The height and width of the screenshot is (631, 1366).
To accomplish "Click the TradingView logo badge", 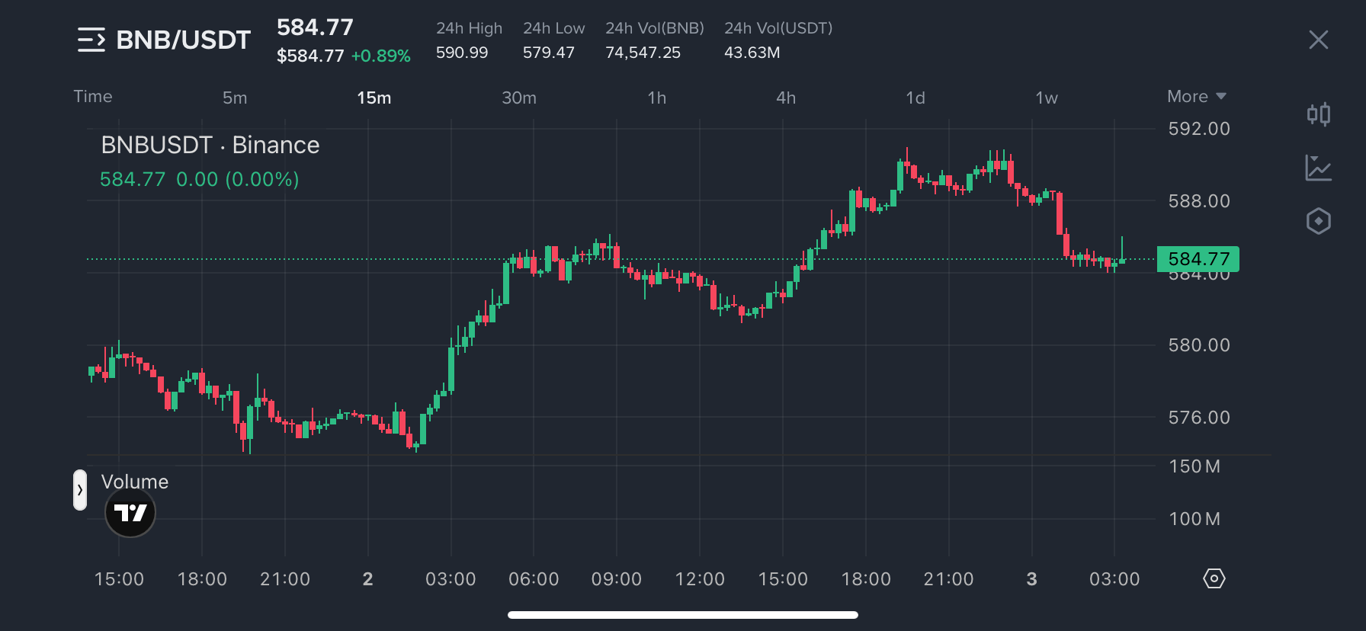I will 130,512.
